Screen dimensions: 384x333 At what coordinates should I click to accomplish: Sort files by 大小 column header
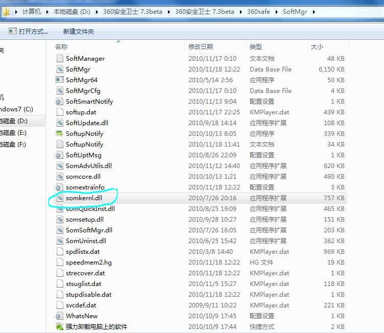[x=317, y=46]
